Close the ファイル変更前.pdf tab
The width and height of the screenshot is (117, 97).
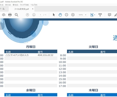[33, 9]
